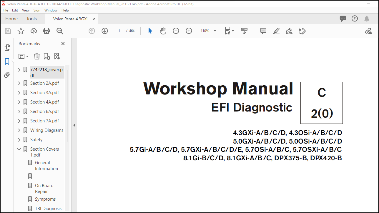Image resolution: width=379 pixels, height=213 pixels.
Task: Select the Wiring Diagrams bookmark label
Action: (47, 130)
